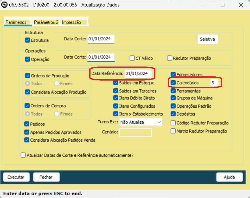250x198 pixels.
Task: Switch to the Parâmetros 2 tab
Action: point(46,22)
